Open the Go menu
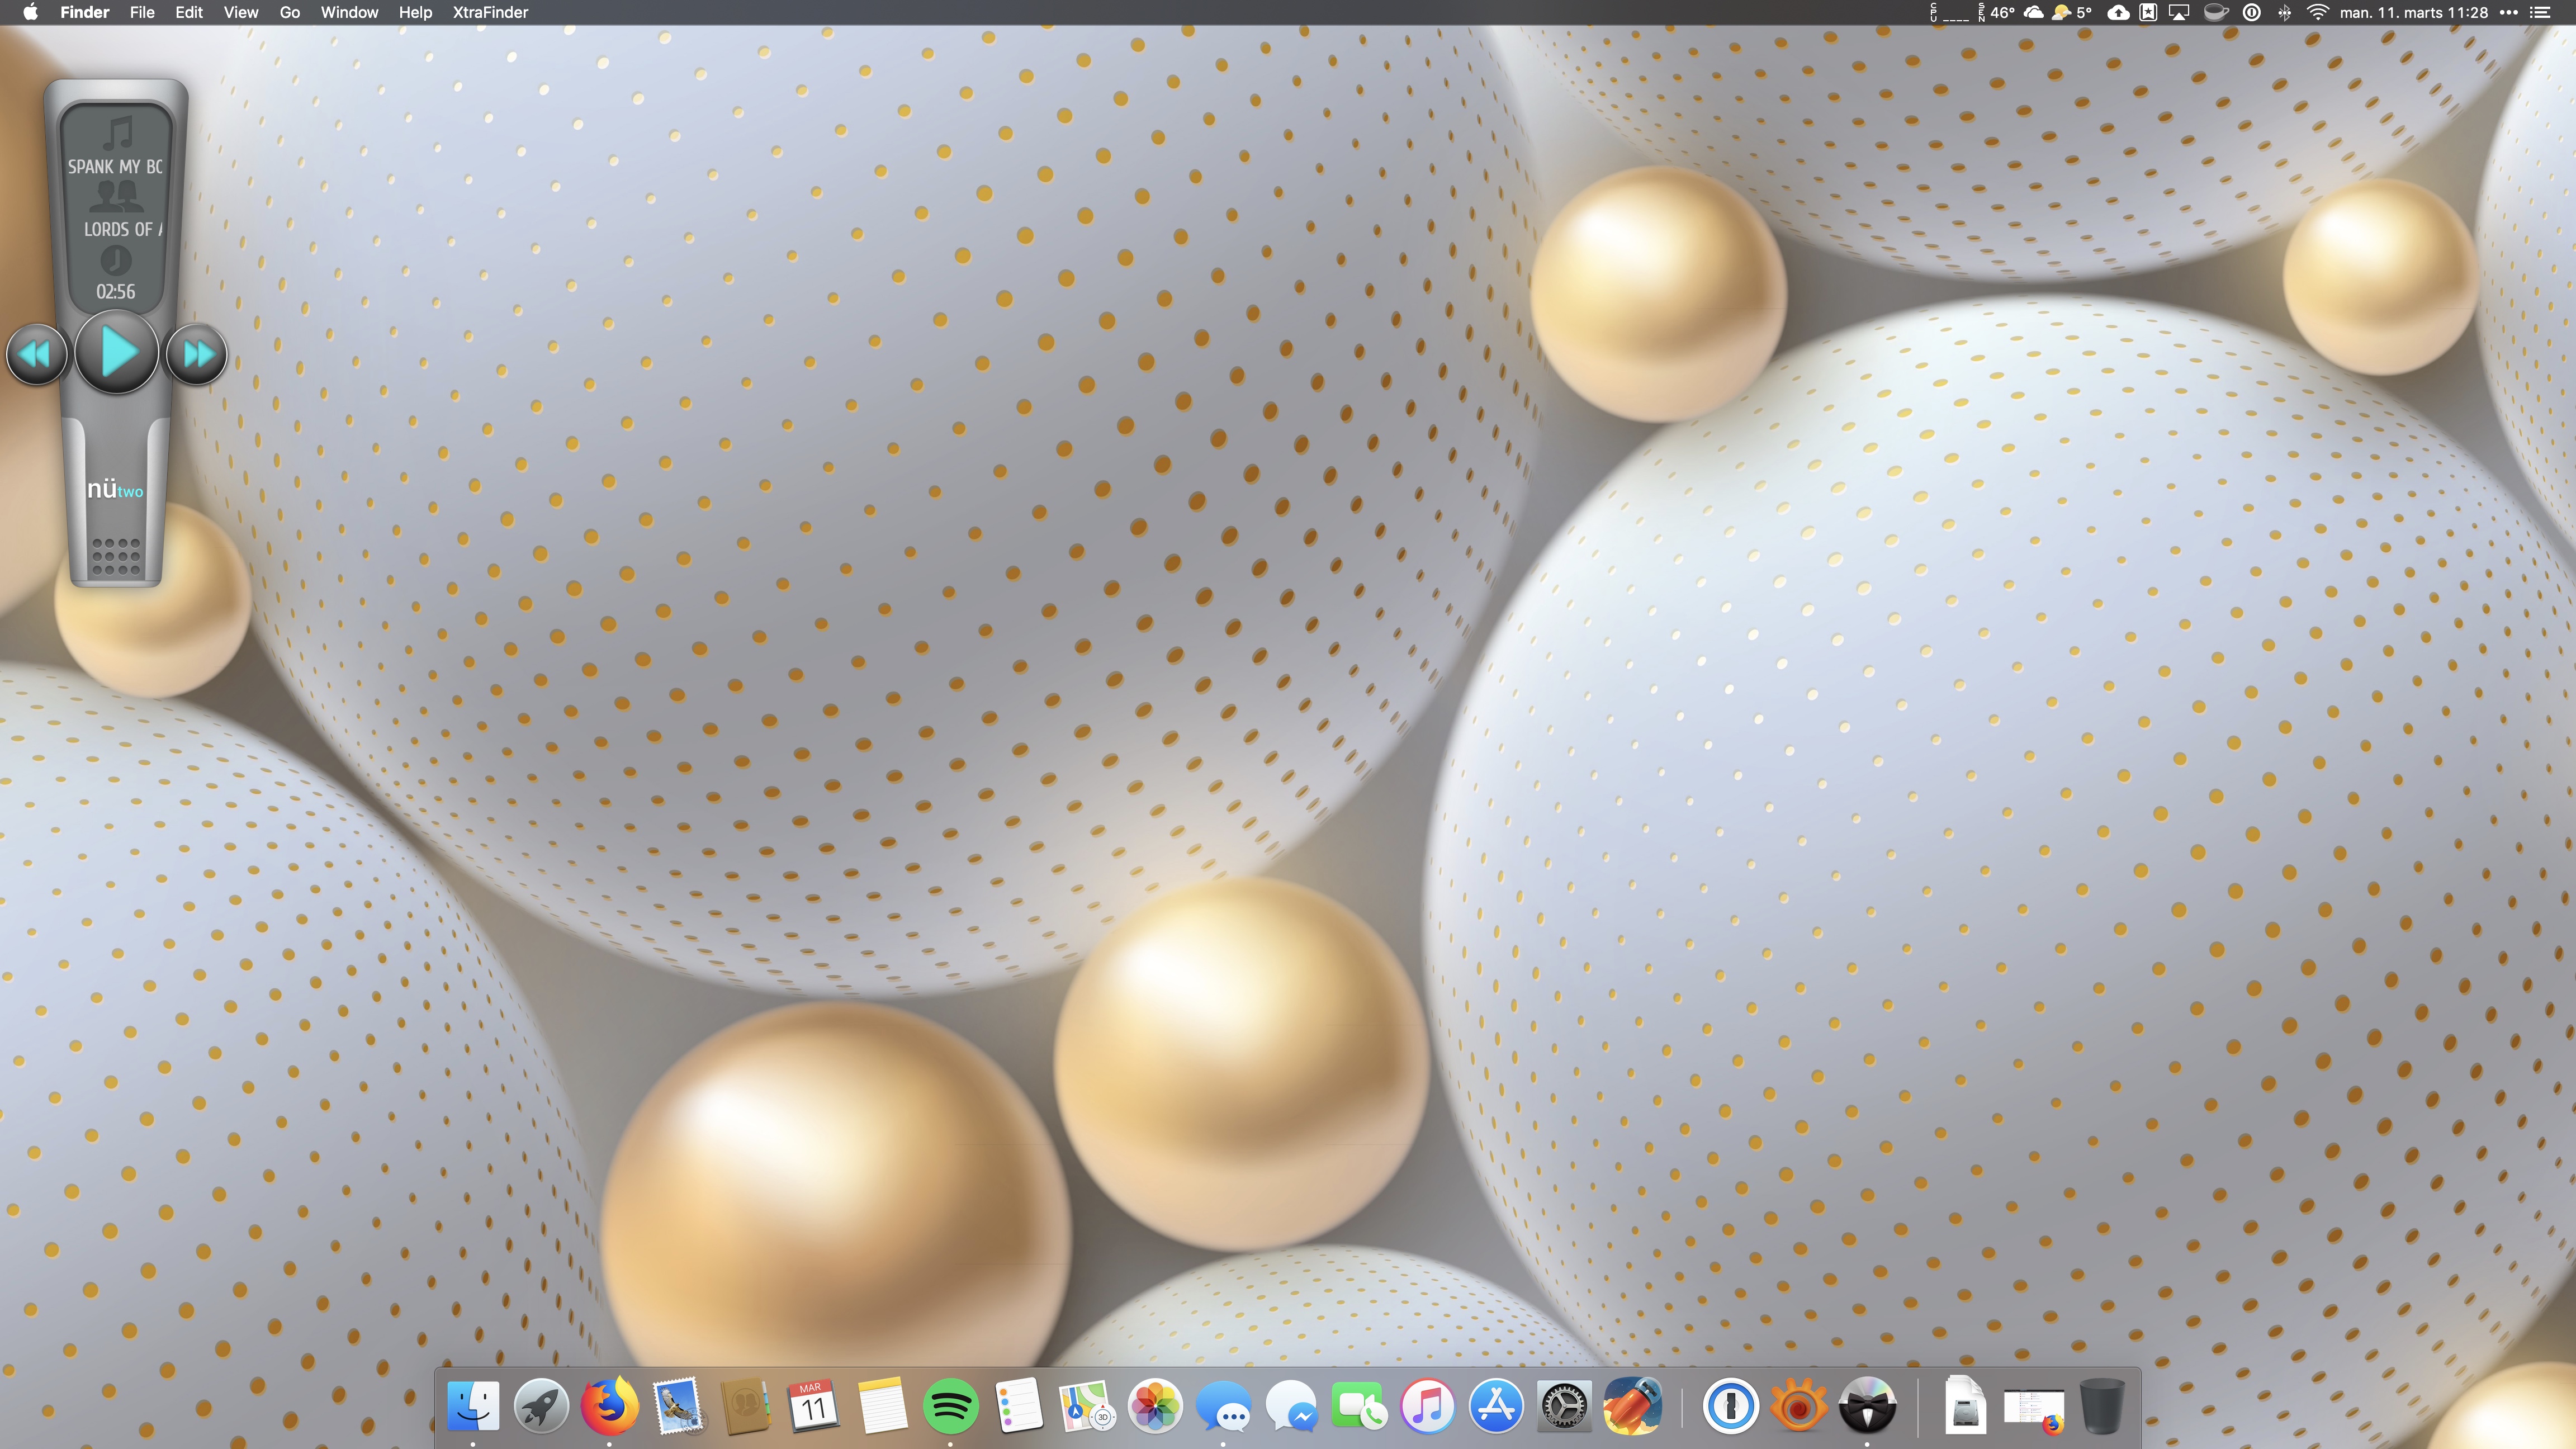This screenshot has width=2576, height=1449. (x=290, y=12)
